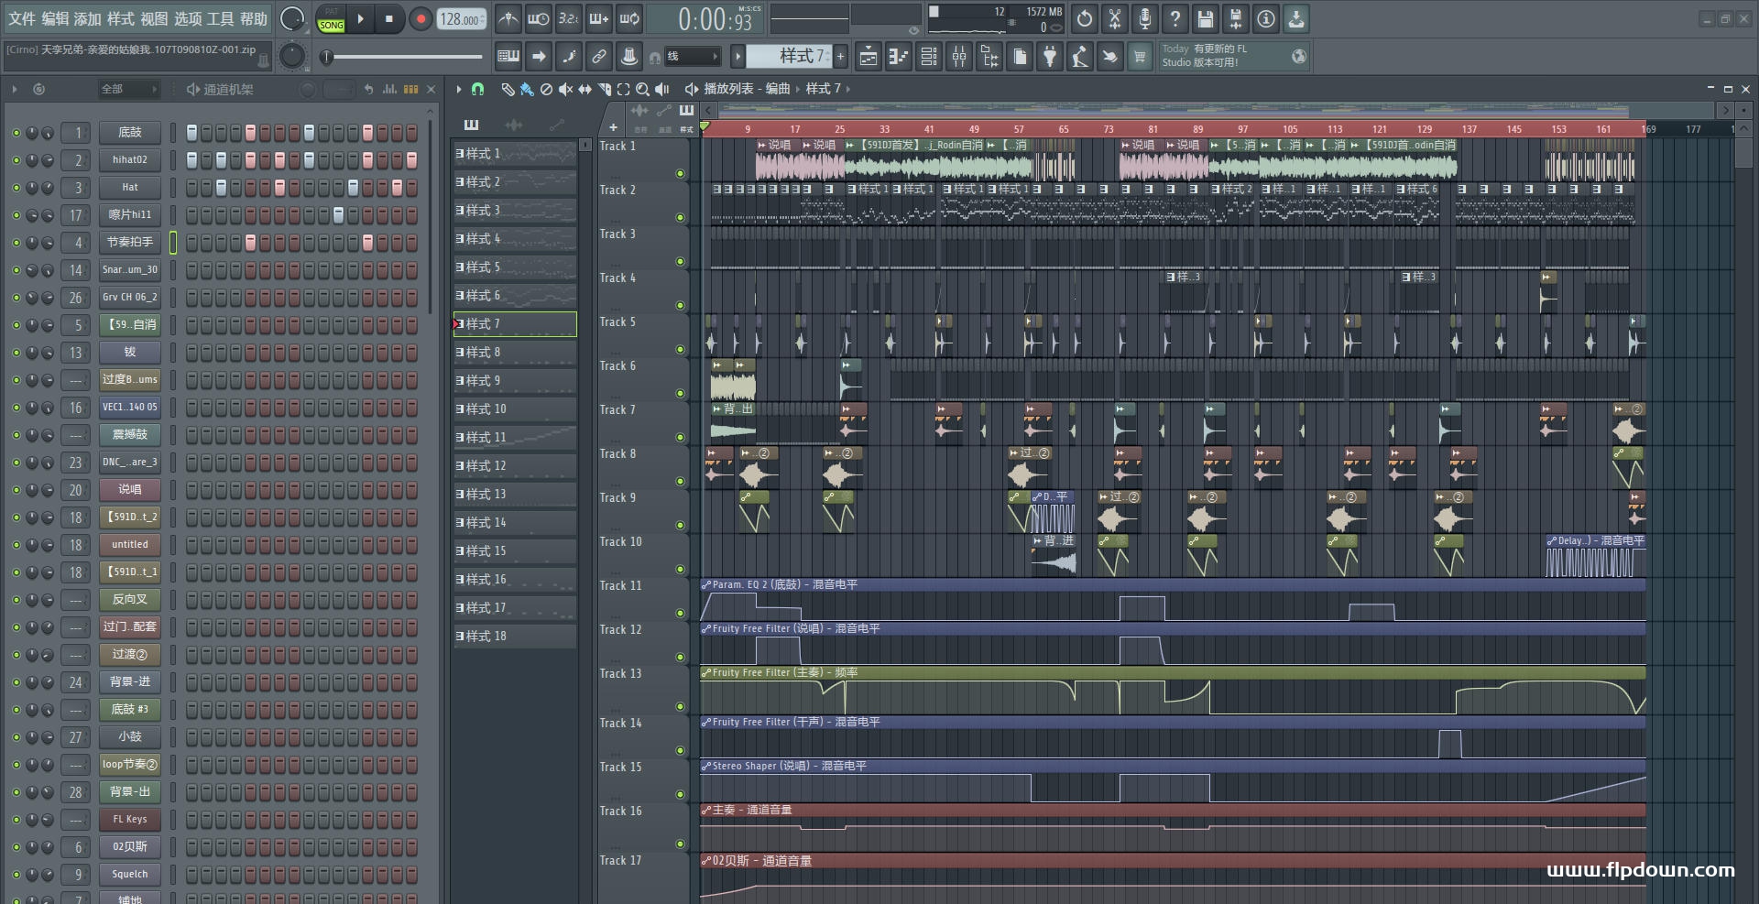
Task: Open the 线 snap setting dropdown
Action: tap(693, 57)
